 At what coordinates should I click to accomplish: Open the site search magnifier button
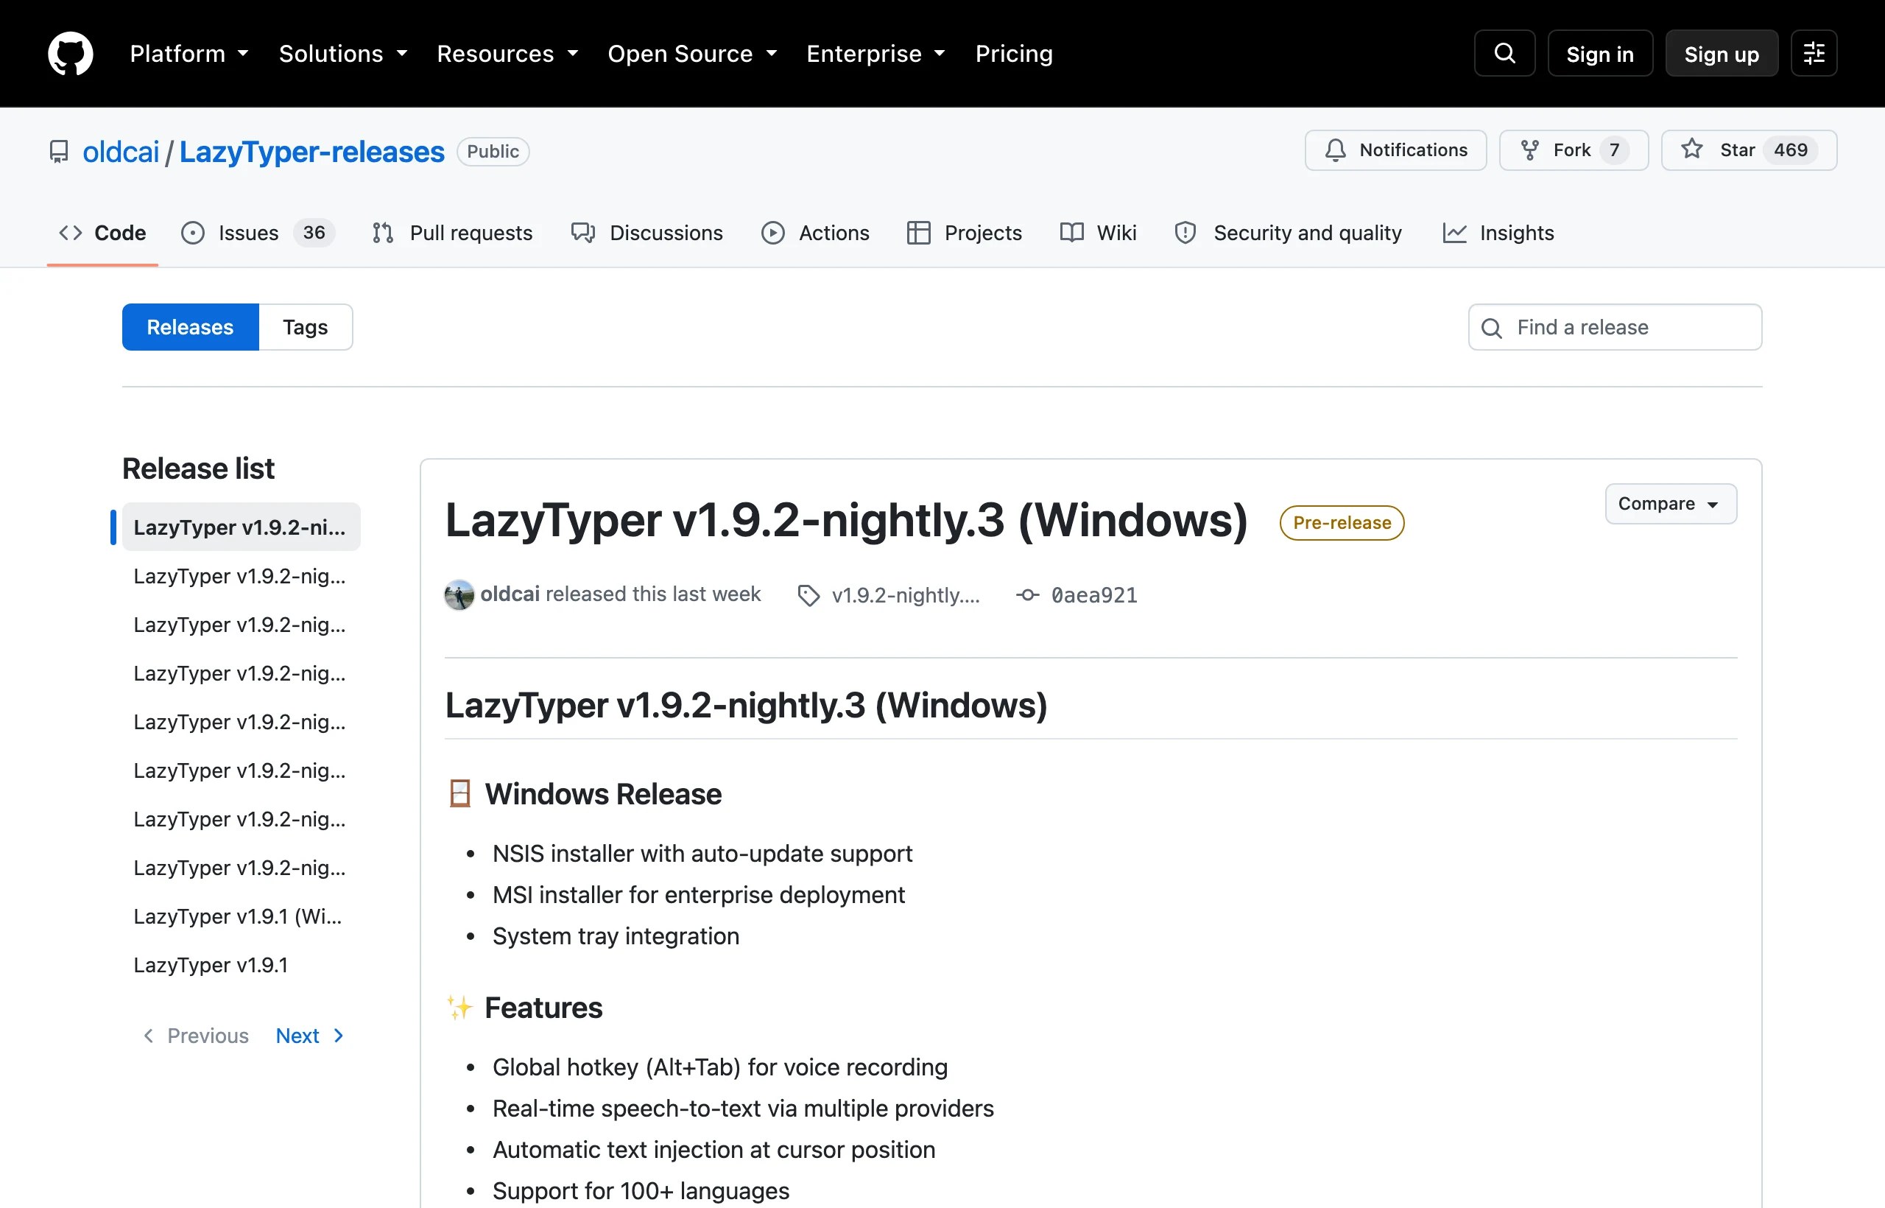[1504, 53]
